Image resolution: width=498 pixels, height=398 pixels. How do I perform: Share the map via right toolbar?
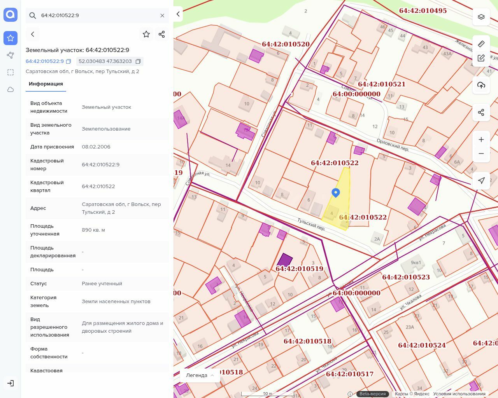point(481,112)
